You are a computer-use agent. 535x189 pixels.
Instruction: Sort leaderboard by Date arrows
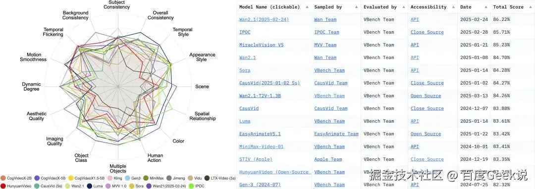pos(485,7)
